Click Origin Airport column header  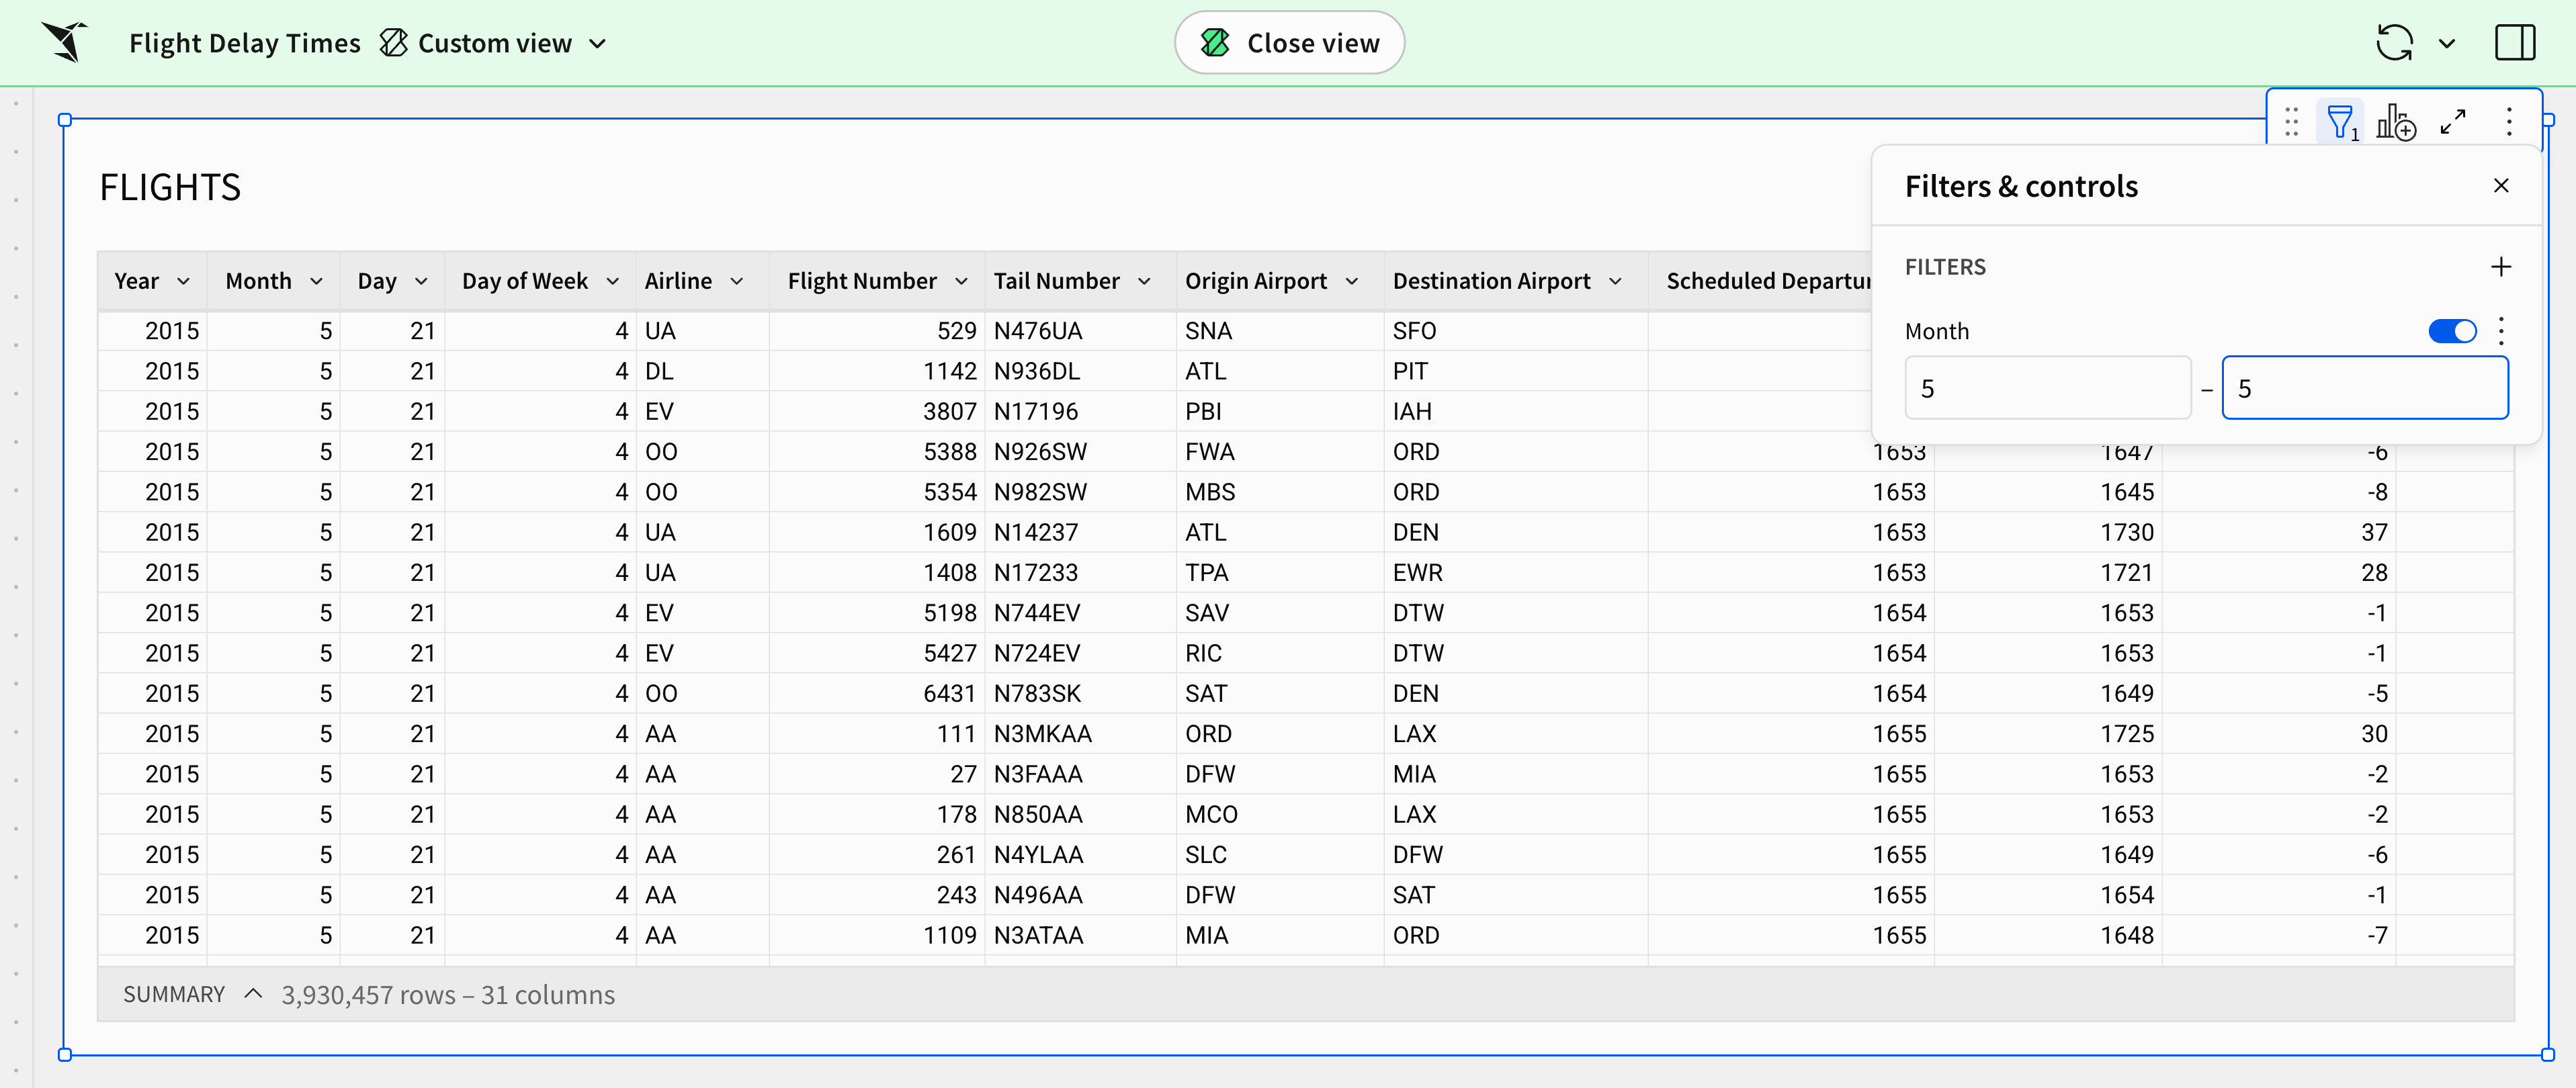1256,282
